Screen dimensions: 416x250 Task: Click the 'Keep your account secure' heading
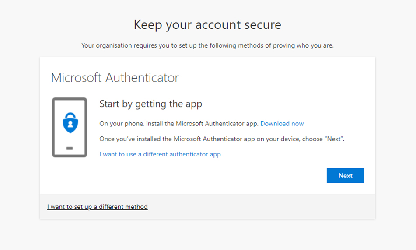pos(207,24)
